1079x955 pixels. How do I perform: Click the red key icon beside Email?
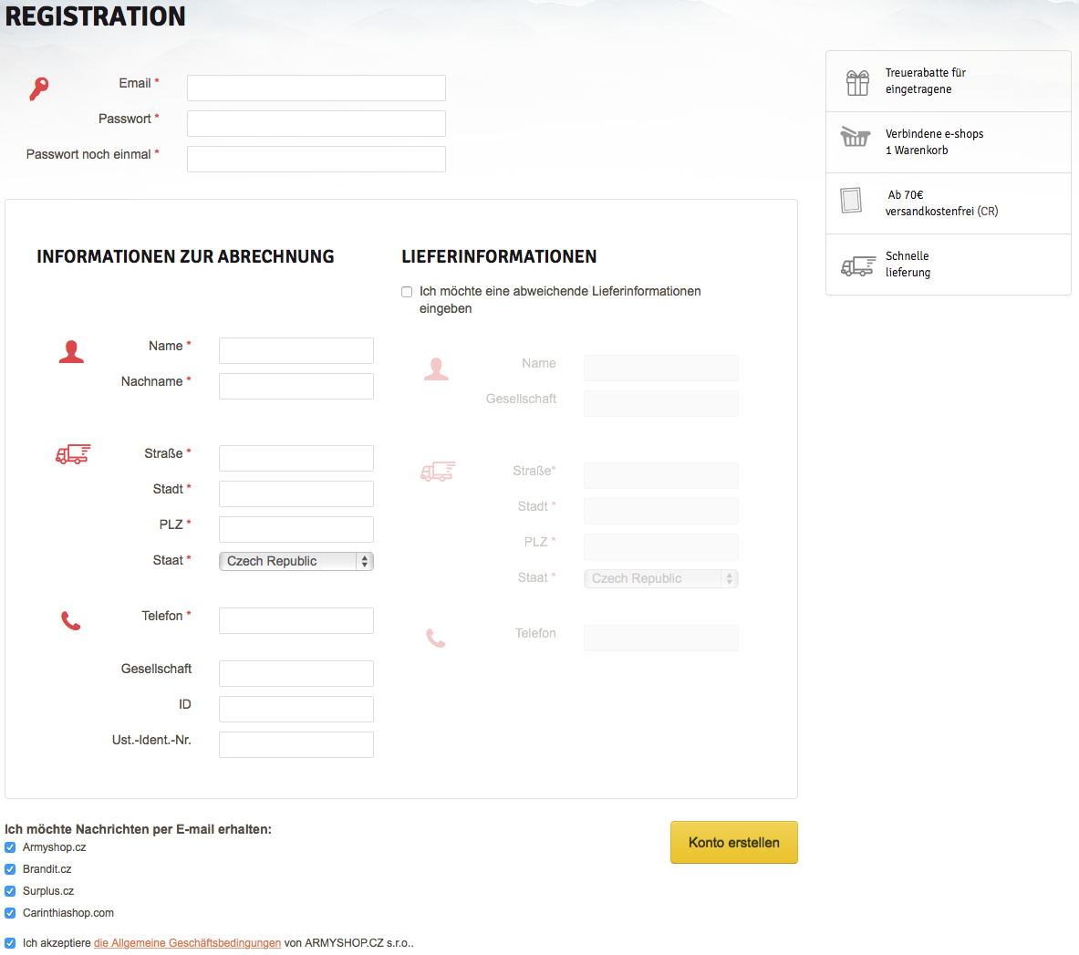click(38, 88)
